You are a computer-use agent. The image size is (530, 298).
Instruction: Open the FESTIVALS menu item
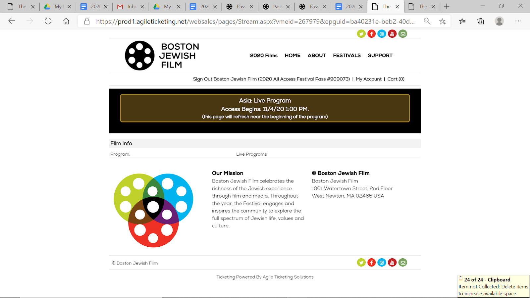coord(347,55)
